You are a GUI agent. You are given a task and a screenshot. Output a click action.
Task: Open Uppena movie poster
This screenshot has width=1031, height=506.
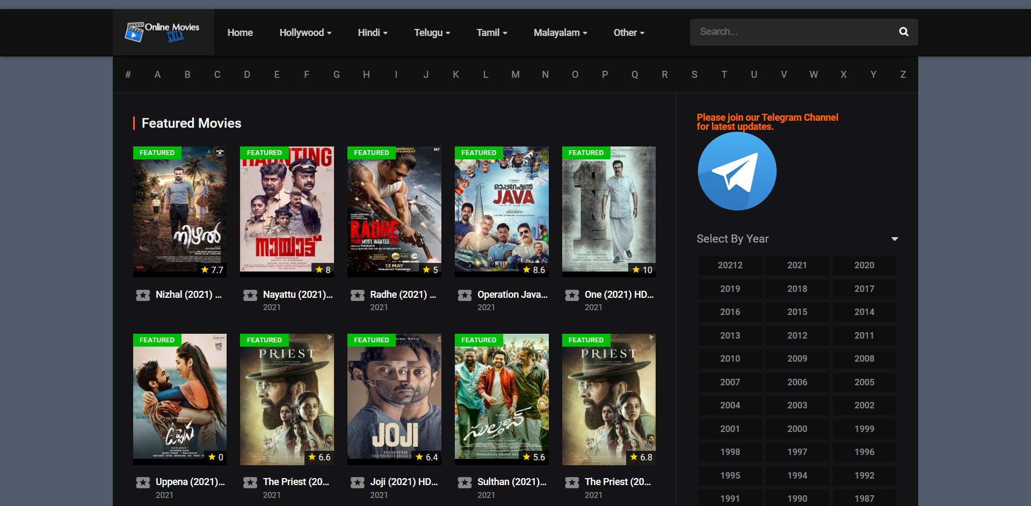click(180, 399)
